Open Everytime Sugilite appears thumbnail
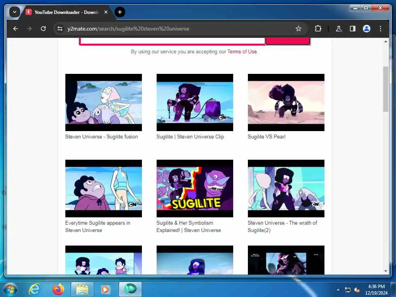 [x=104, y=188]
